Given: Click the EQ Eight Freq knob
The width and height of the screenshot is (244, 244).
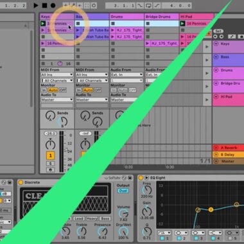Looking at the screenshot, I should tap(147, 190).
